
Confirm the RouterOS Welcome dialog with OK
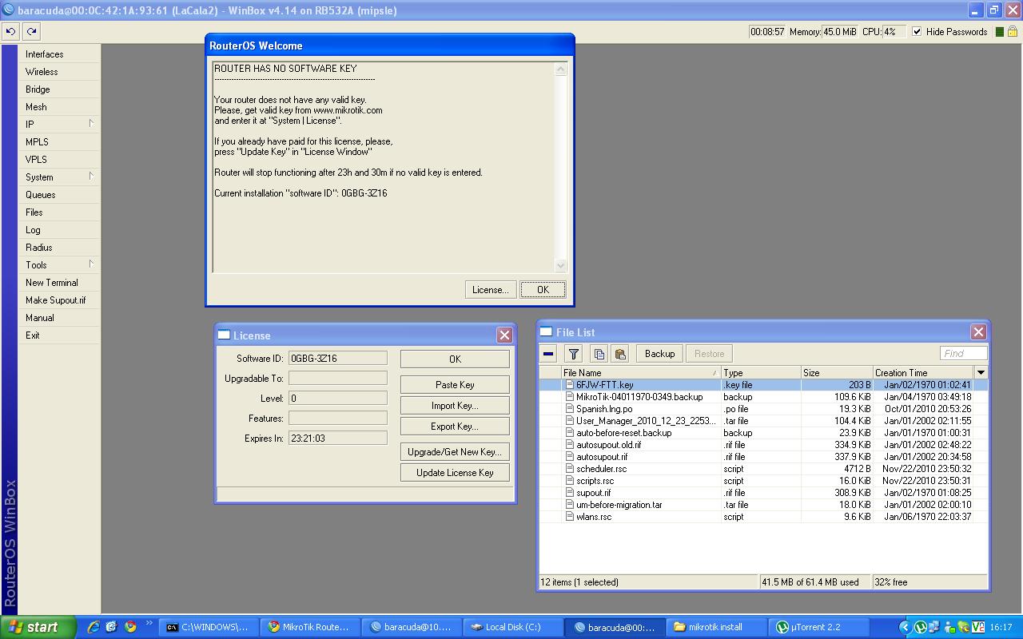click(543, 290)
